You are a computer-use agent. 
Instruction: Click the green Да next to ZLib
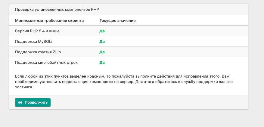click(102, 52)
